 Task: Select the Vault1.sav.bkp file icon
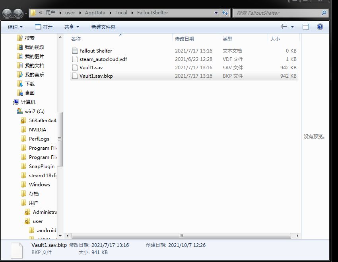[75, 76]
